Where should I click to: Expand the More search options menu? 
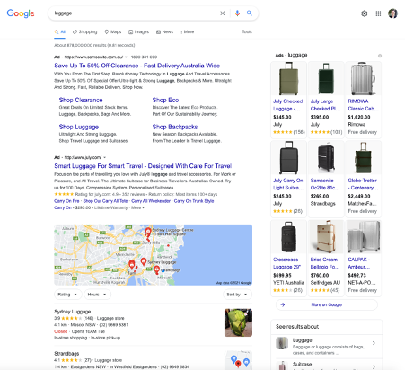tap(188, 31)
